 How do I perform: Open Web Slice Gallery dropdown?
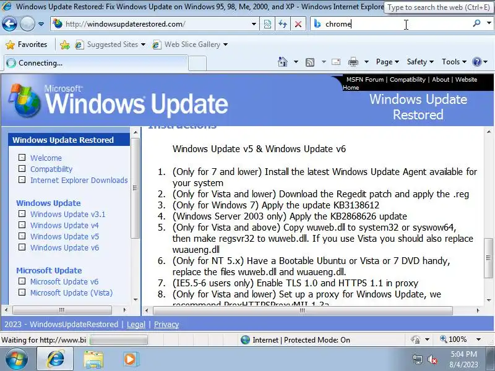(190, 45)
